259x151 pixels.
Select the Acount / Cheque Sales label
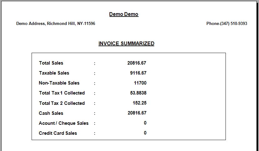point(63,123)
